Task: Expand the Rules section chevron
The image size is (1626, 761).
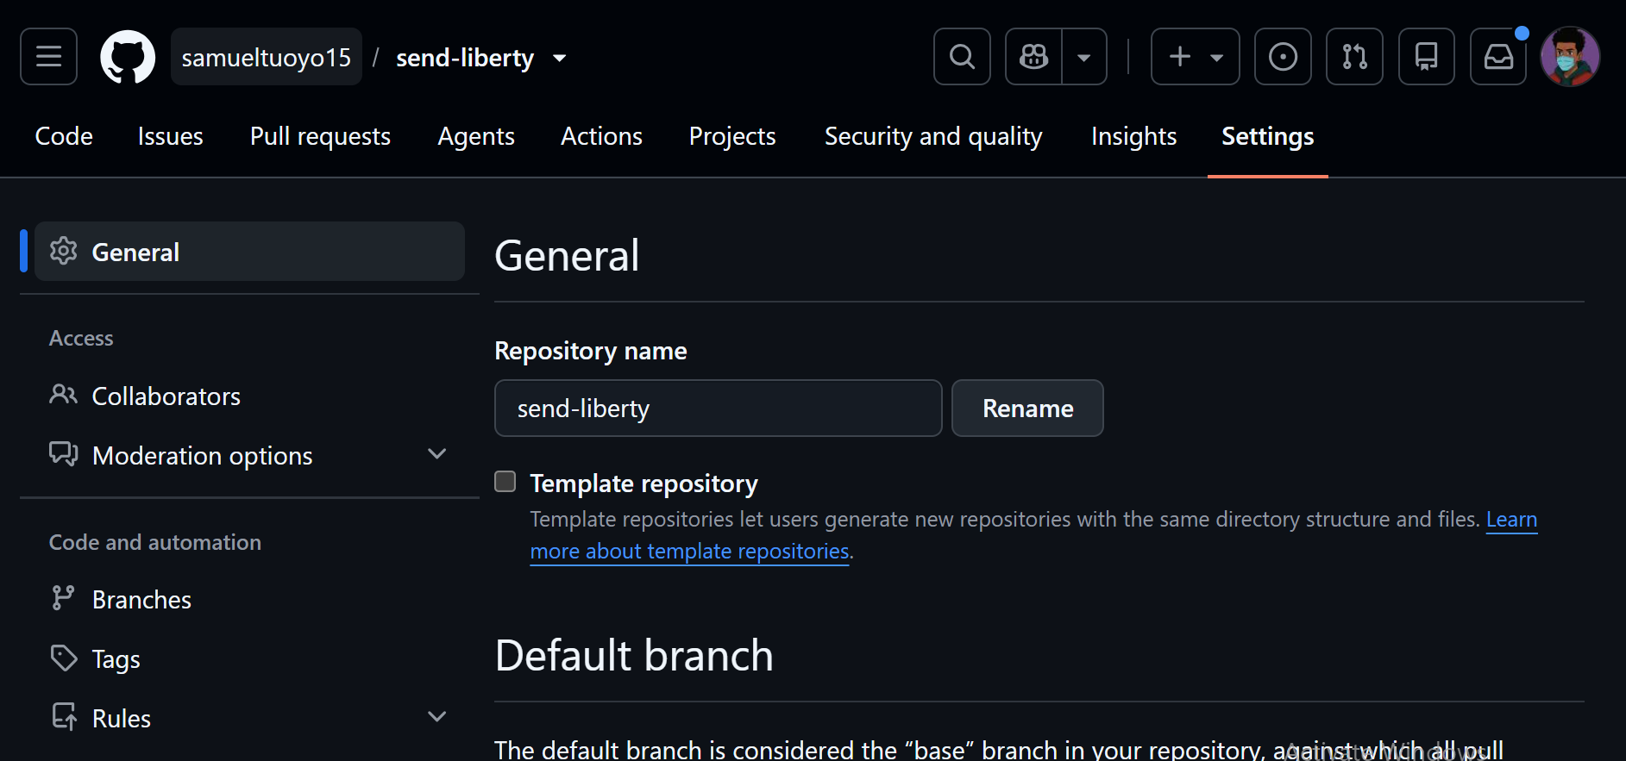Action: (x=437, y=717)
